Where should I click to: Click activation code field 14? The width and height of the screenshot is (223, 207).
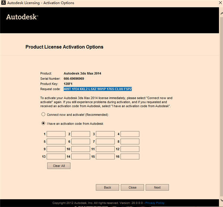click(x=81, y=157)
